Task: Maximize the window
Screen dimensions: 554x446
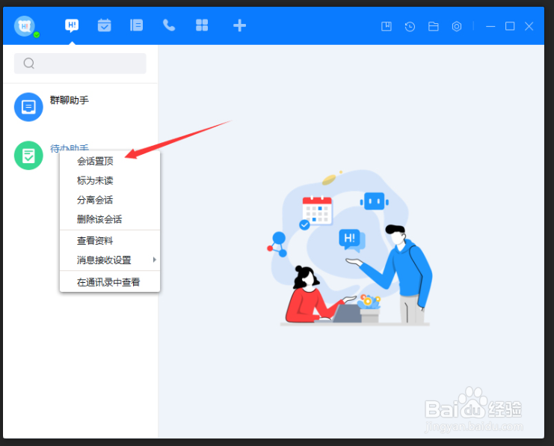Action: (x=510, y=26)
